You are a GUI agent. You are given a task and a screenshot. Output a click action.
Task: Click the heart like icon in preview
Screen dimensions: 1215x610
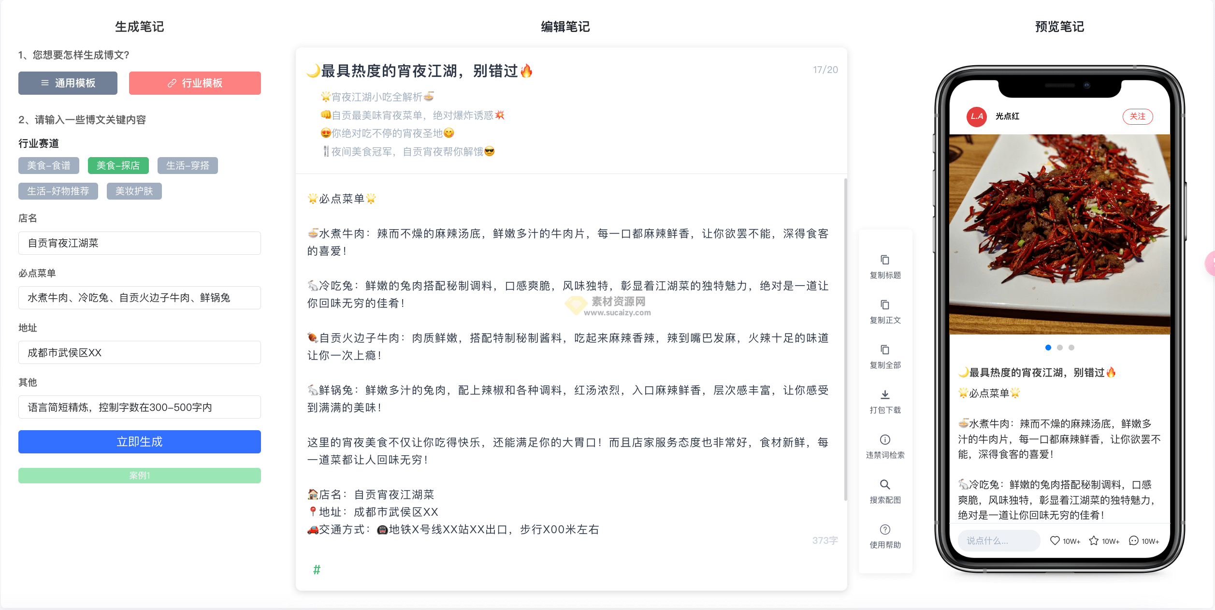click(x=1054, y=540)
